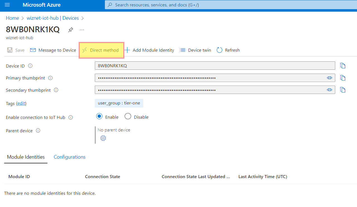Image resolution: width=357 pixels, height=207 pixels.
Task: Refresh the device details
Action: point(228,50)
